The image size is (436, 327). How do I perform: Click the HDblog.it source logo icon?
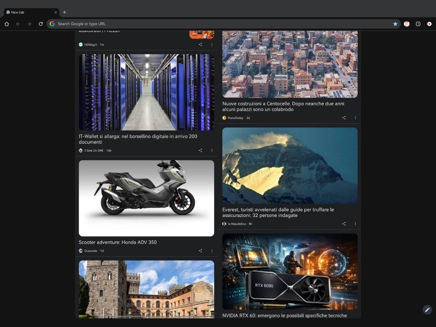(81, 45)
